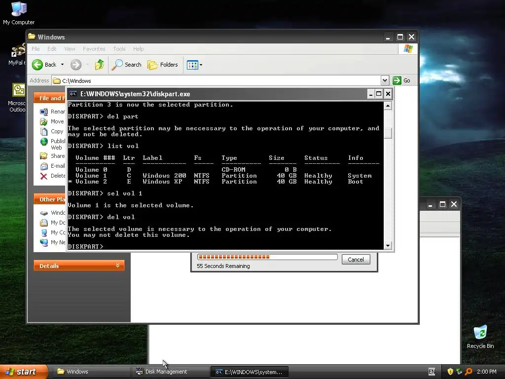This screenshot has height=379, width=505.
Task: Open Favorites menu
Action: tap(94, 49)
